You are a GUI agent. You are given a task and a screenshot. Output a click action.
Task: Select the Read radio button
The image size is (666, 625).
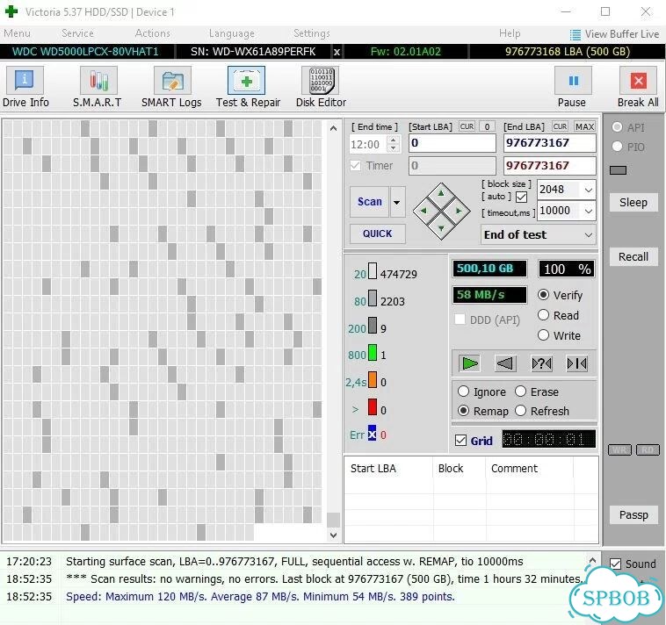click(543, 315)
